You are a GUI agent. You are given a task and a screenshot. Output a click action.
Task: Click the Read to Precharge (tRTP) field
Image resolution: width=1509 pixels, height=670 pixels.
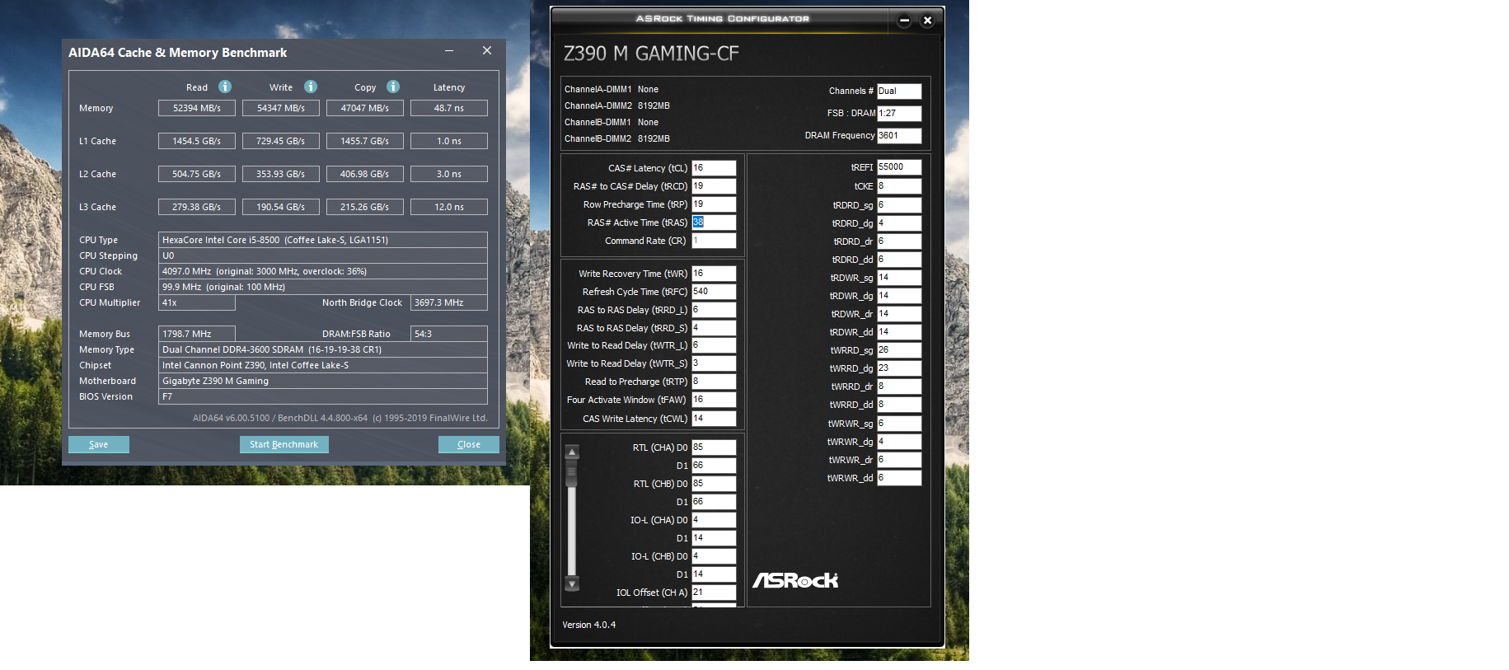tap(714, 382)
